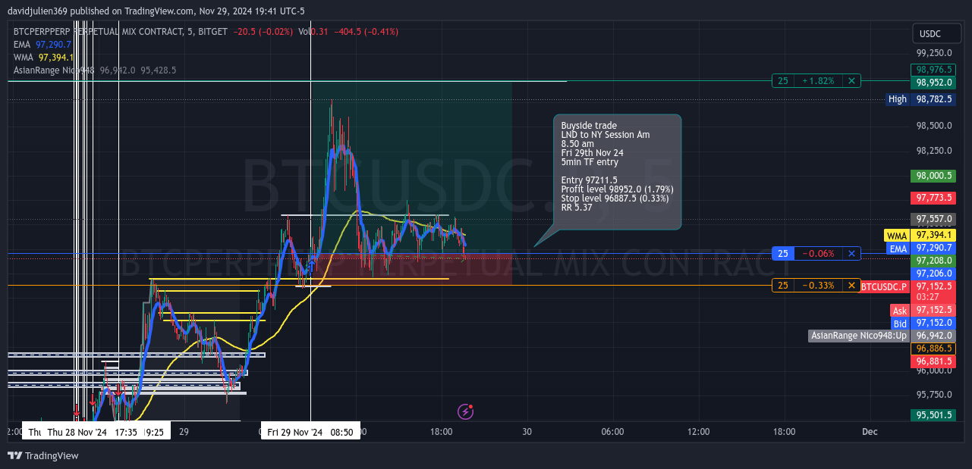Click the 98,976.5 outlined price label
Image resolution: width=972 pixels, height=469 pixels.
coord(933,70)
